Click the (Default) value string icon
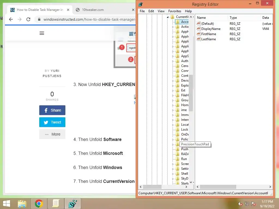The image size is (279, 209). tap(199, 23)
